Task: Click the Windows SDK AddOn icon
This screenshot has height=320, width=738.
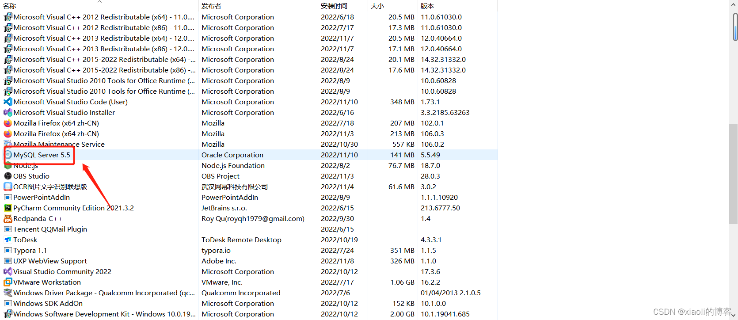Action: click(x=8, y=304)
